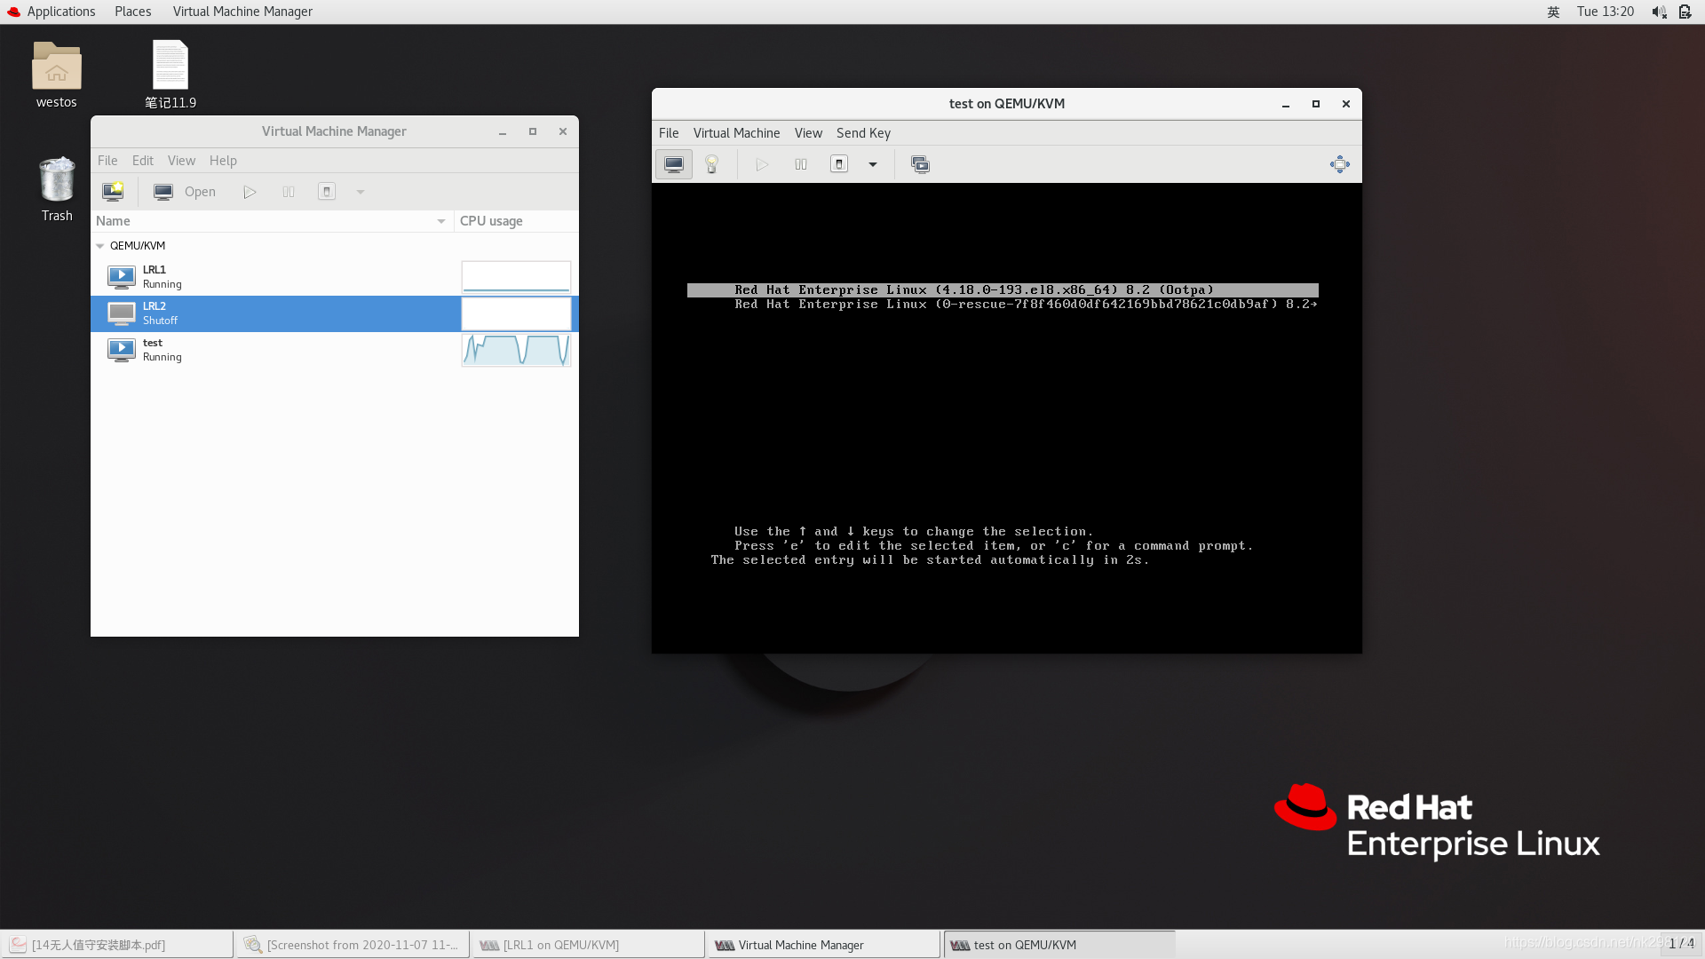This screenshot has height=959, width=1705.
Task: Click the volume speaker icon in top bar
Action: [1659, 12]
